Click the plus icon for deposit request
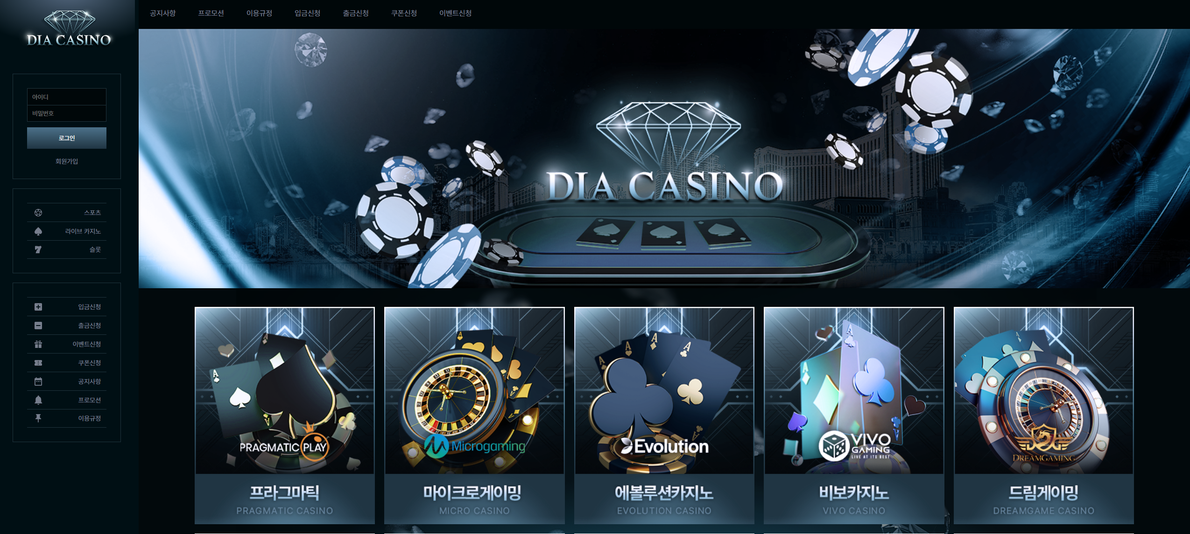 pos(38,307)
